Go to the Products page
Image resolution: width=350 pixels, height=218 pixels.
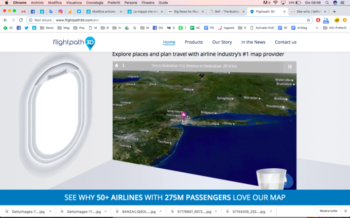point(194,42)
